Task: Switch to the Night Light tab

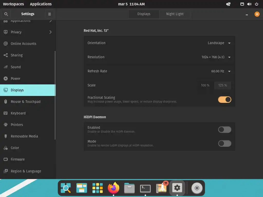Action: (x=175, y=14)
